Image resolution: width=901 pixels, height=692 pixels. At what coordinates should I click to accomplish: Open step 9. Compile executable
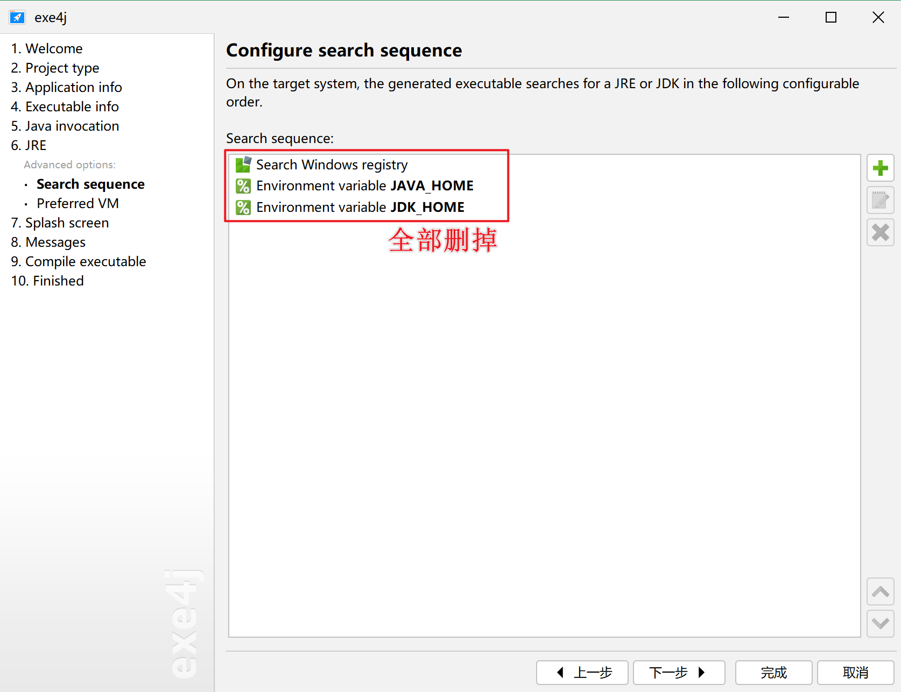[x=79, y=261]
